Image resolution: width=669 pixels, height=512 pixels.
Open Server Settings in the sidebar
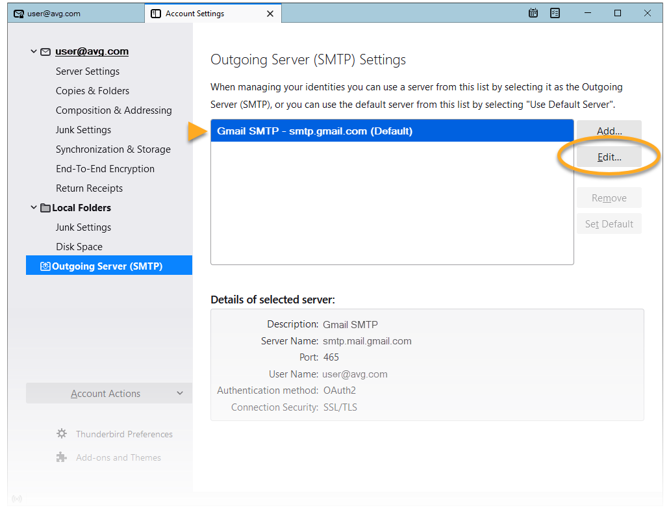[88, 71]
